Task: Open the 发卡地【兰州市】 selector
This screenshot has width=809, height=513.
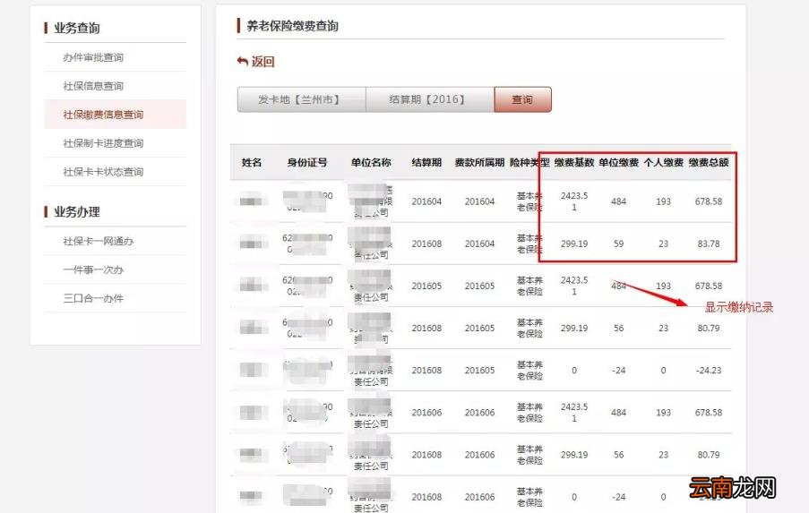Action: click(301, 99)
